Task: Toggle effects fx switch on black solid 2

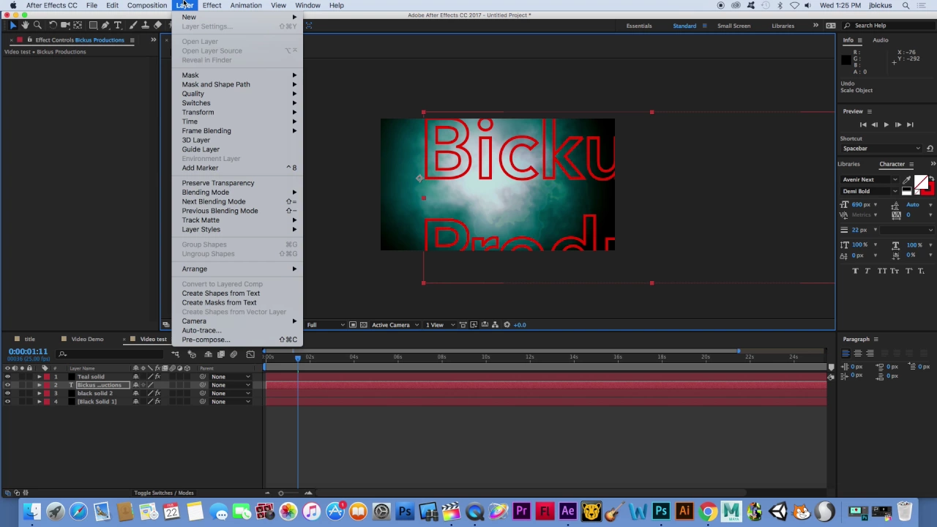Action: (x=157, y=393)
